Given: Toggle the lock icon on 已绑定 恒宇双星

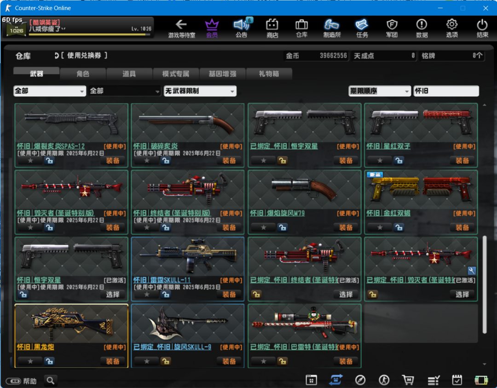Looking at the screenshot, I should click(283, 161).
